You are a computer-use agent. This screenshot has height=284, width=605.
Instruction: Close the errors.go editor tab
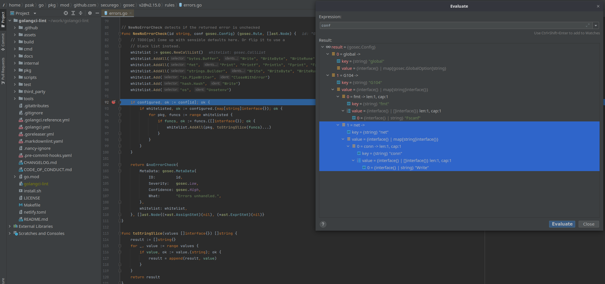131,13
